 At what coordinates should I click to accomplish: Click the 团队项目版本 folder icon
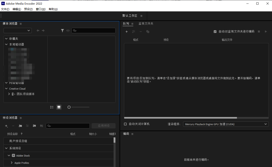click(13, 94)
